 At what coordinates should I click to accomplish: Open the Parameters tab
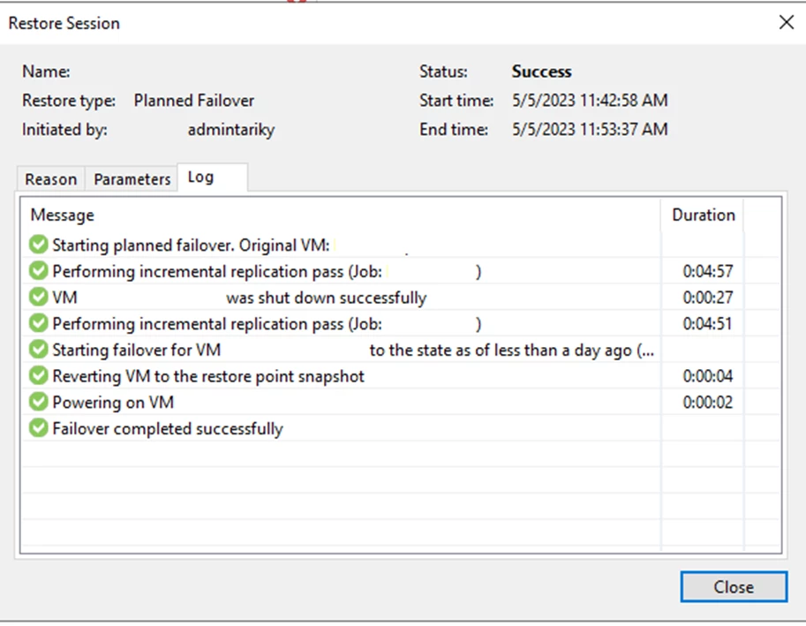click(x=132, y=179)
